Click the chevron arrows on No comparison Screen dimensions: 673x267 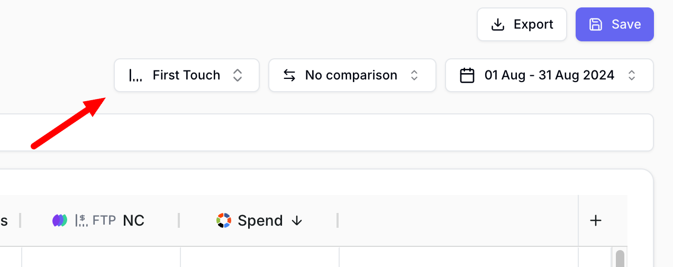[x=415, y=75]
